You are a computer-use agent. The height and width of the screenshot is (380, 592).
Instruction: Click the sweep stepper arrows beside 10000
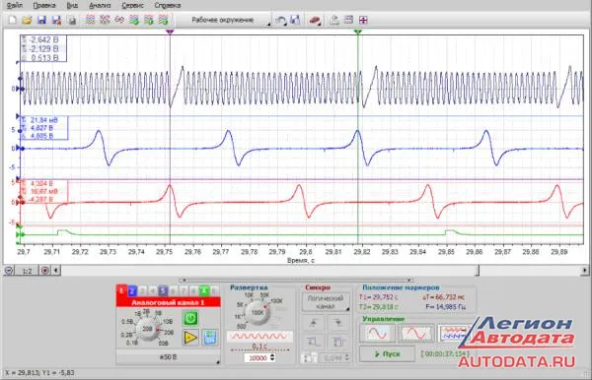coord(272,357)
